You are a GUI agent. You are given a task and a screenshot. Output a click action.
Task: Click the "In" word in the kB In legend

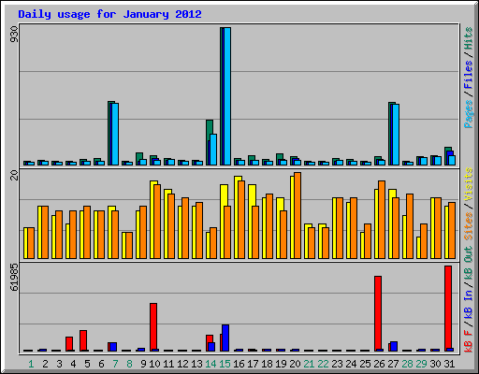coord(468,295)
